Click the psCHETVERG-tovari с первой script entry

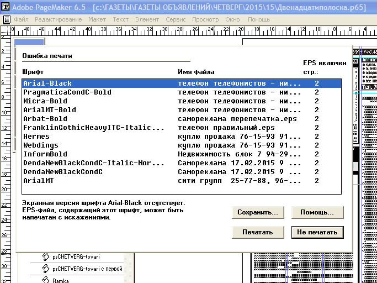(x=88, y=269)
